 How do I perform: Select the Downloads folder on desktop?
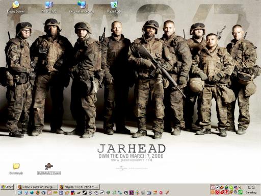point(16,168)
